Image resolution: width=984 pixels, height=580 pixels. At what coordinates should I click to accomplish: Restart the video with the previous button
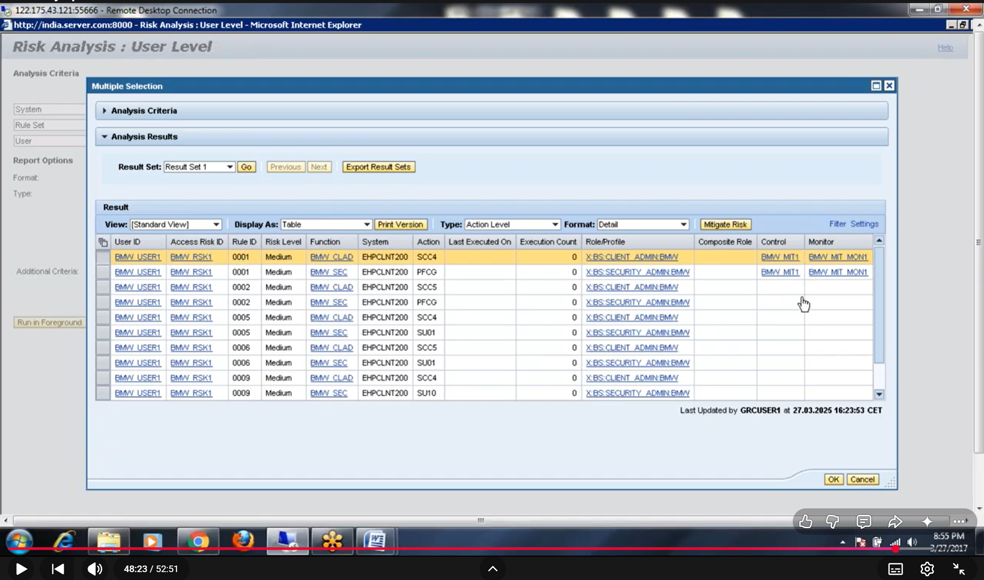point(58,569)
